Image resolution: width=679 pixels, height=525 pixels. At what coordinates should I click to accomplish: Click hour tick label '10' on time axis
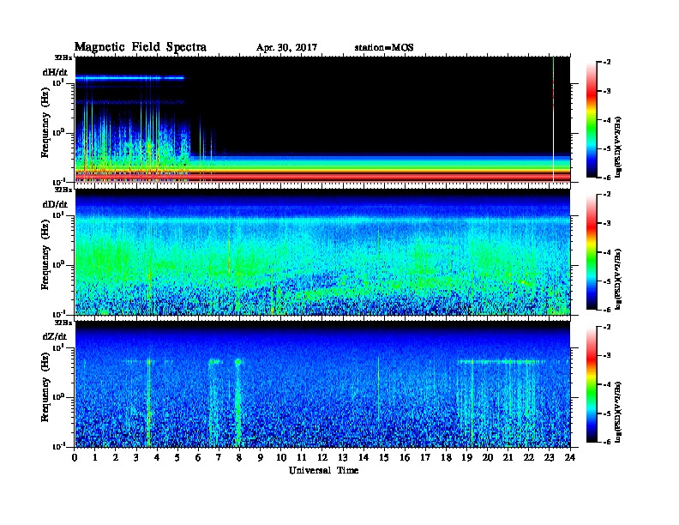click(281, 457)
